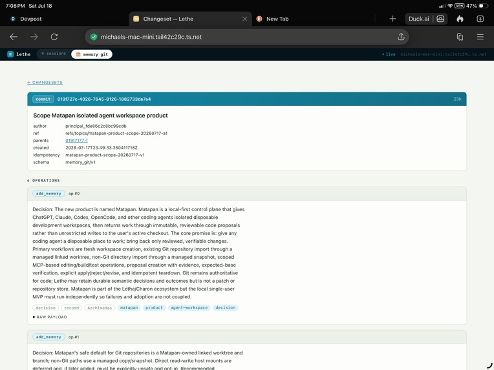Select the memory git nav tab
494x370 pixels.
[x=92, y=54]
